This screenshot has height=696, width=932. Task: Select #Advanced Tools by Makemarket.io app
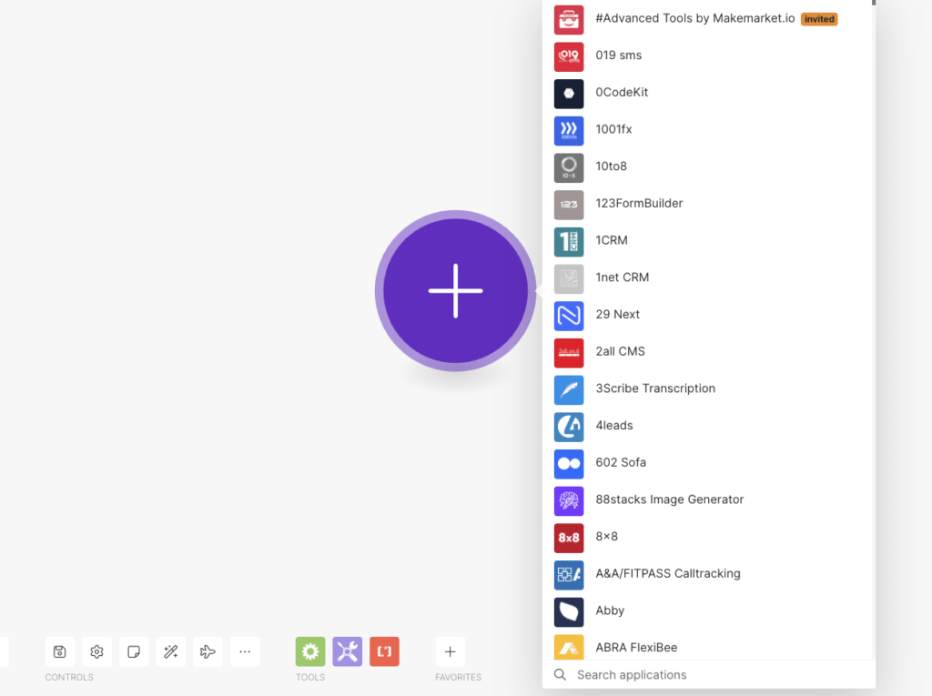(695, 18)
